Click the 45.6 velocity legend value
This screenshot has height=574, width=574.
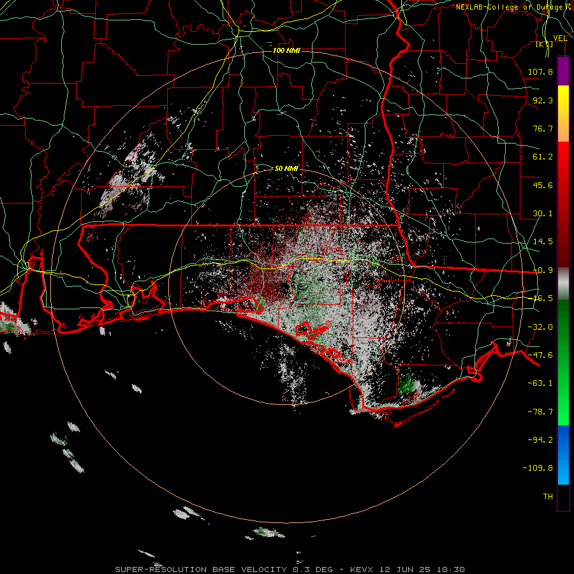click(543, 185)
